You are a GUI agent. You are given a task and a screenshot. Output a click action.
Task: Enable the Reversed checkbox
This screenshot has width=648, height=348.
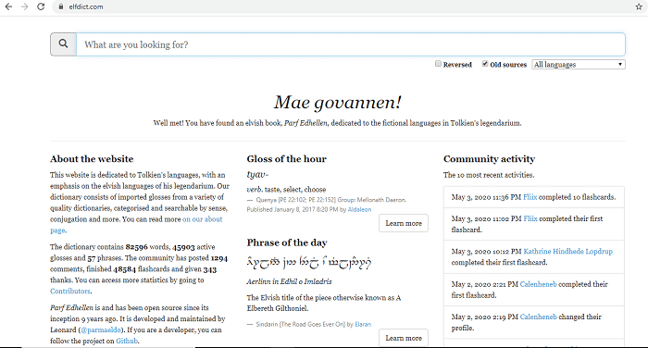438,64
